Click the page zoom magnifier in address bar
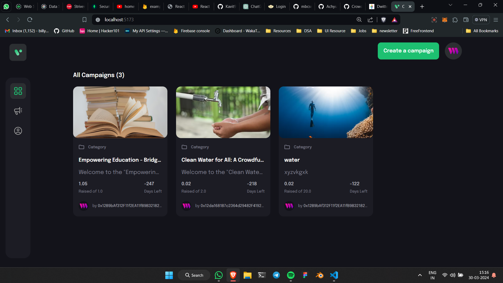This screenshot has width=503, height=283. point(359,20)
